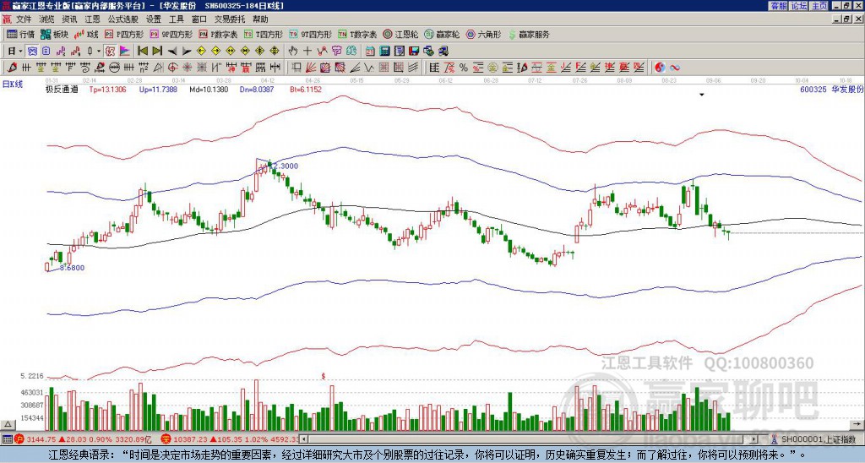Open the 交易委托 menu
The width and height of the screenshot is (865, 463).
230,19
